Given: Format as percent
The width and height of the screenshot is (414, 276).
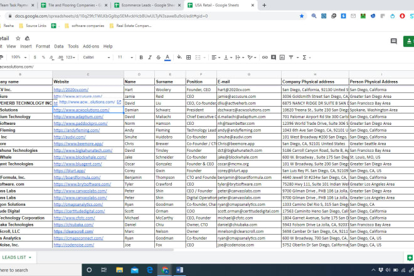Looking at the screenshot, I should click(x=43, y=57).
